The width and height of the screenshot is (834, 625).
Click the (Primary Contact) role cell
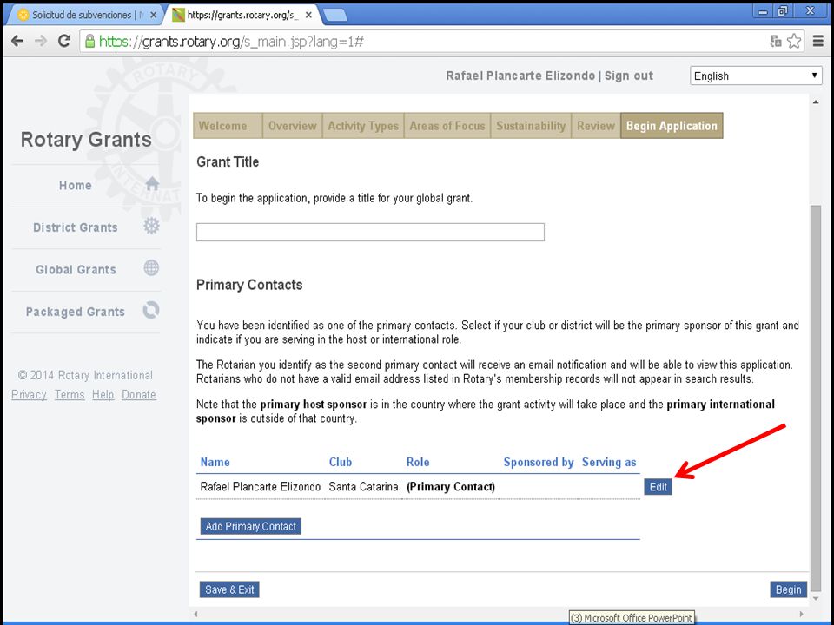pyautogui.click(x=451, y=487)
